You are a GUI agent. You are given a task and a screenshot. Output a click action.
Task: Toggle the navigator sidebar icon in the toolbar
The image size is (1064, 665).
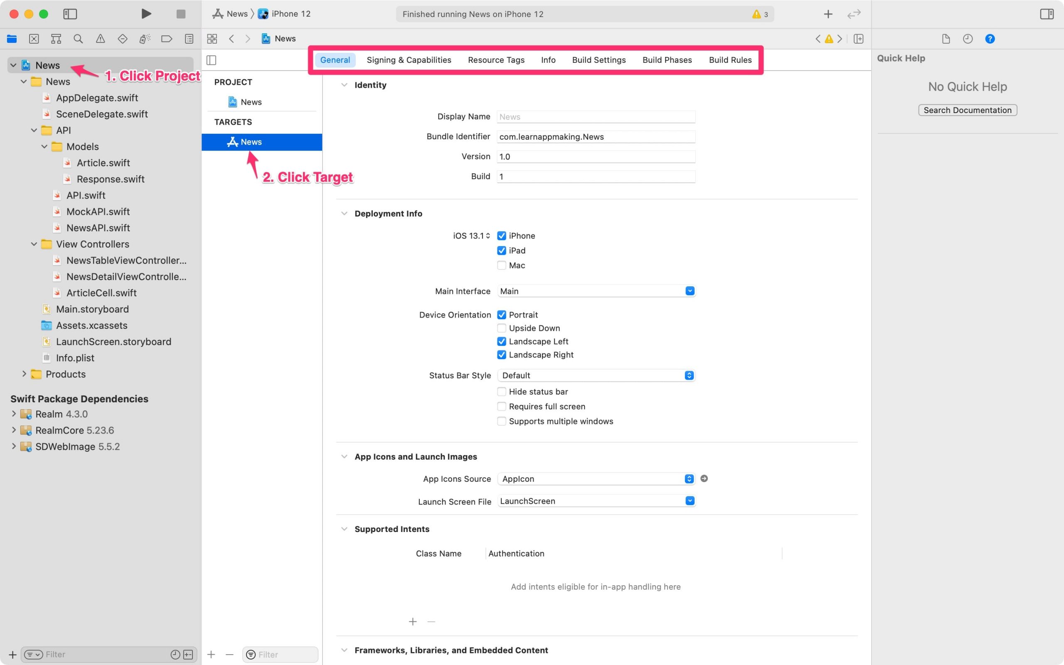(70, 14)
